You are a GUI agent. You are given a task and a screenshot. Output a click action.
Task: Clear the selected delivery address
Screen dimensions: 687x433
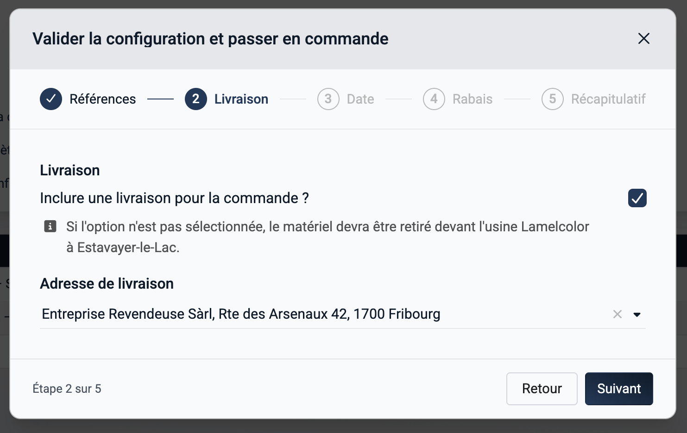(618, 314)
